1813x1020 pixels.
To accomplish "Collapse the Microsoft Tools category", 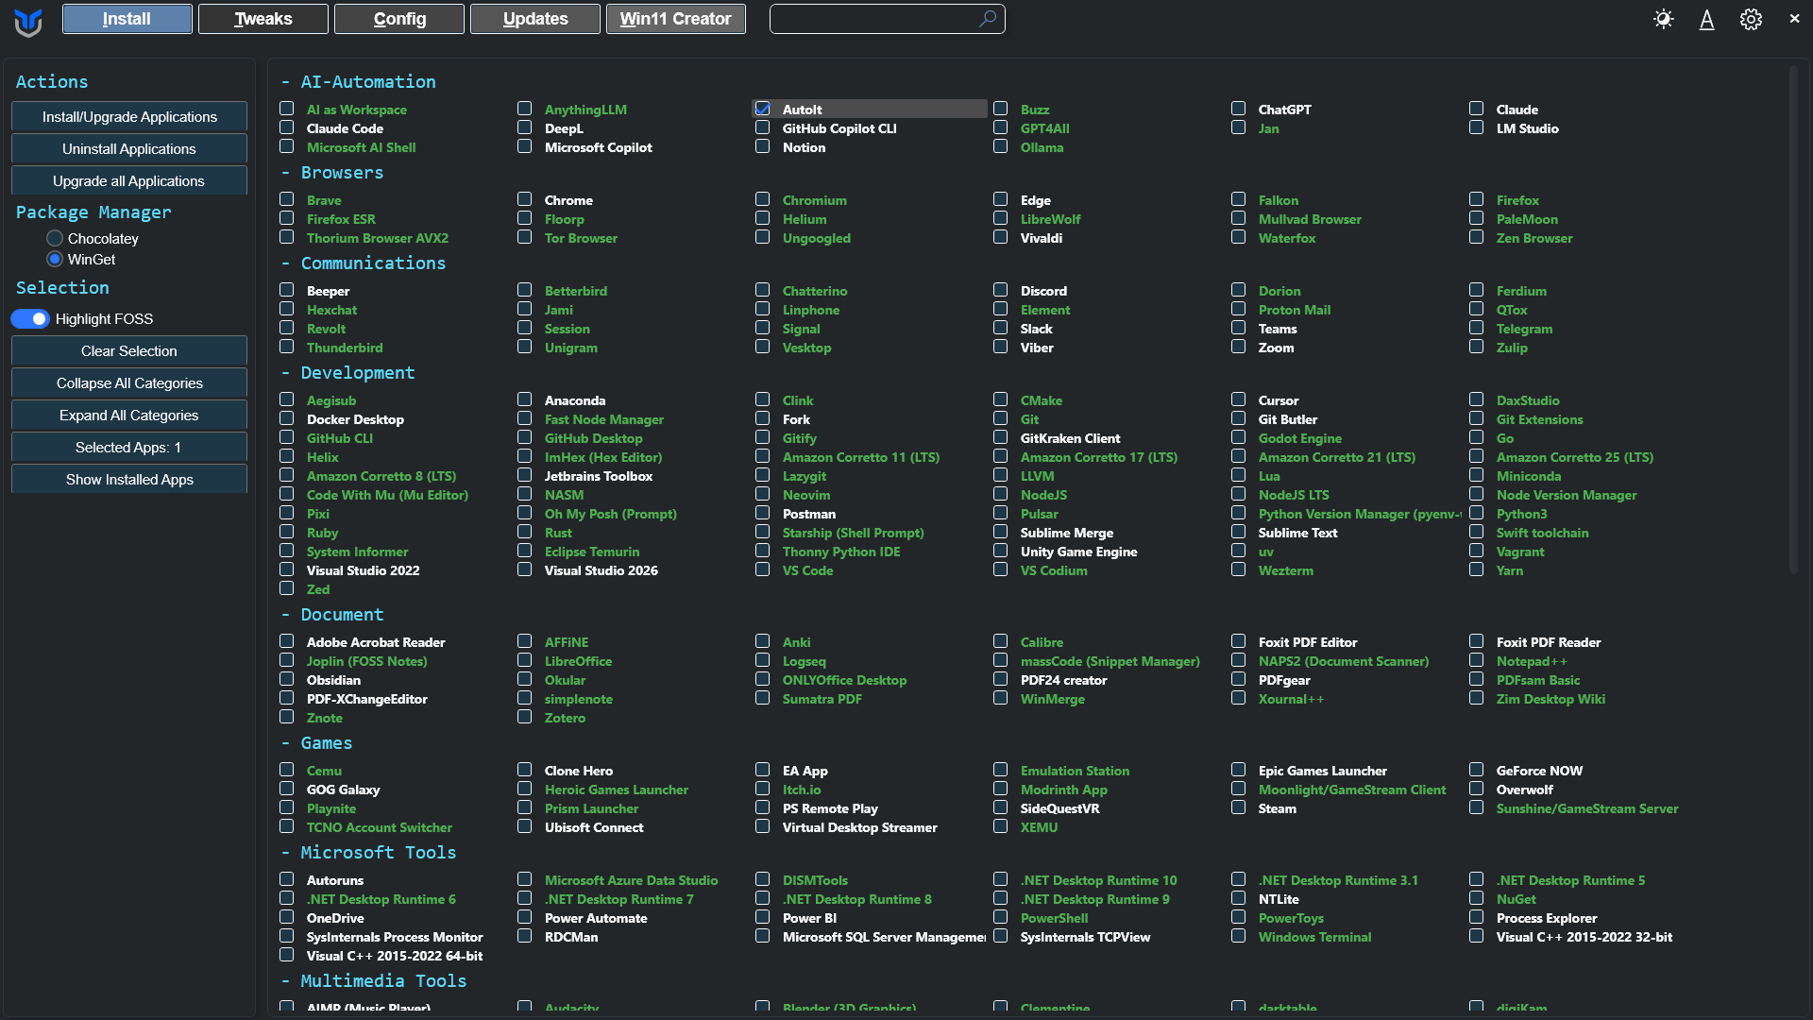I will pos(368,853).
